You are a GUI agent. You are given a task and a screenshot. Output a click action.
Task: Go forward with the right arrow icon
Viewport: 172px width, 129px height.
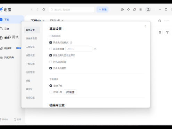coord(38,9)
